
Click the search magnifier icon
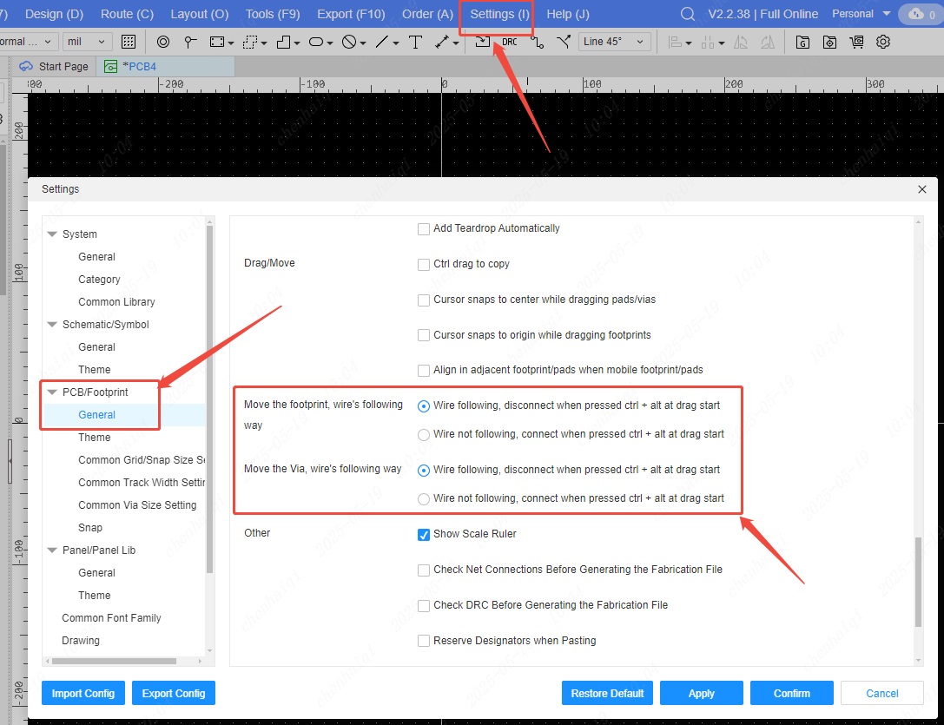[x=687, y=14]
